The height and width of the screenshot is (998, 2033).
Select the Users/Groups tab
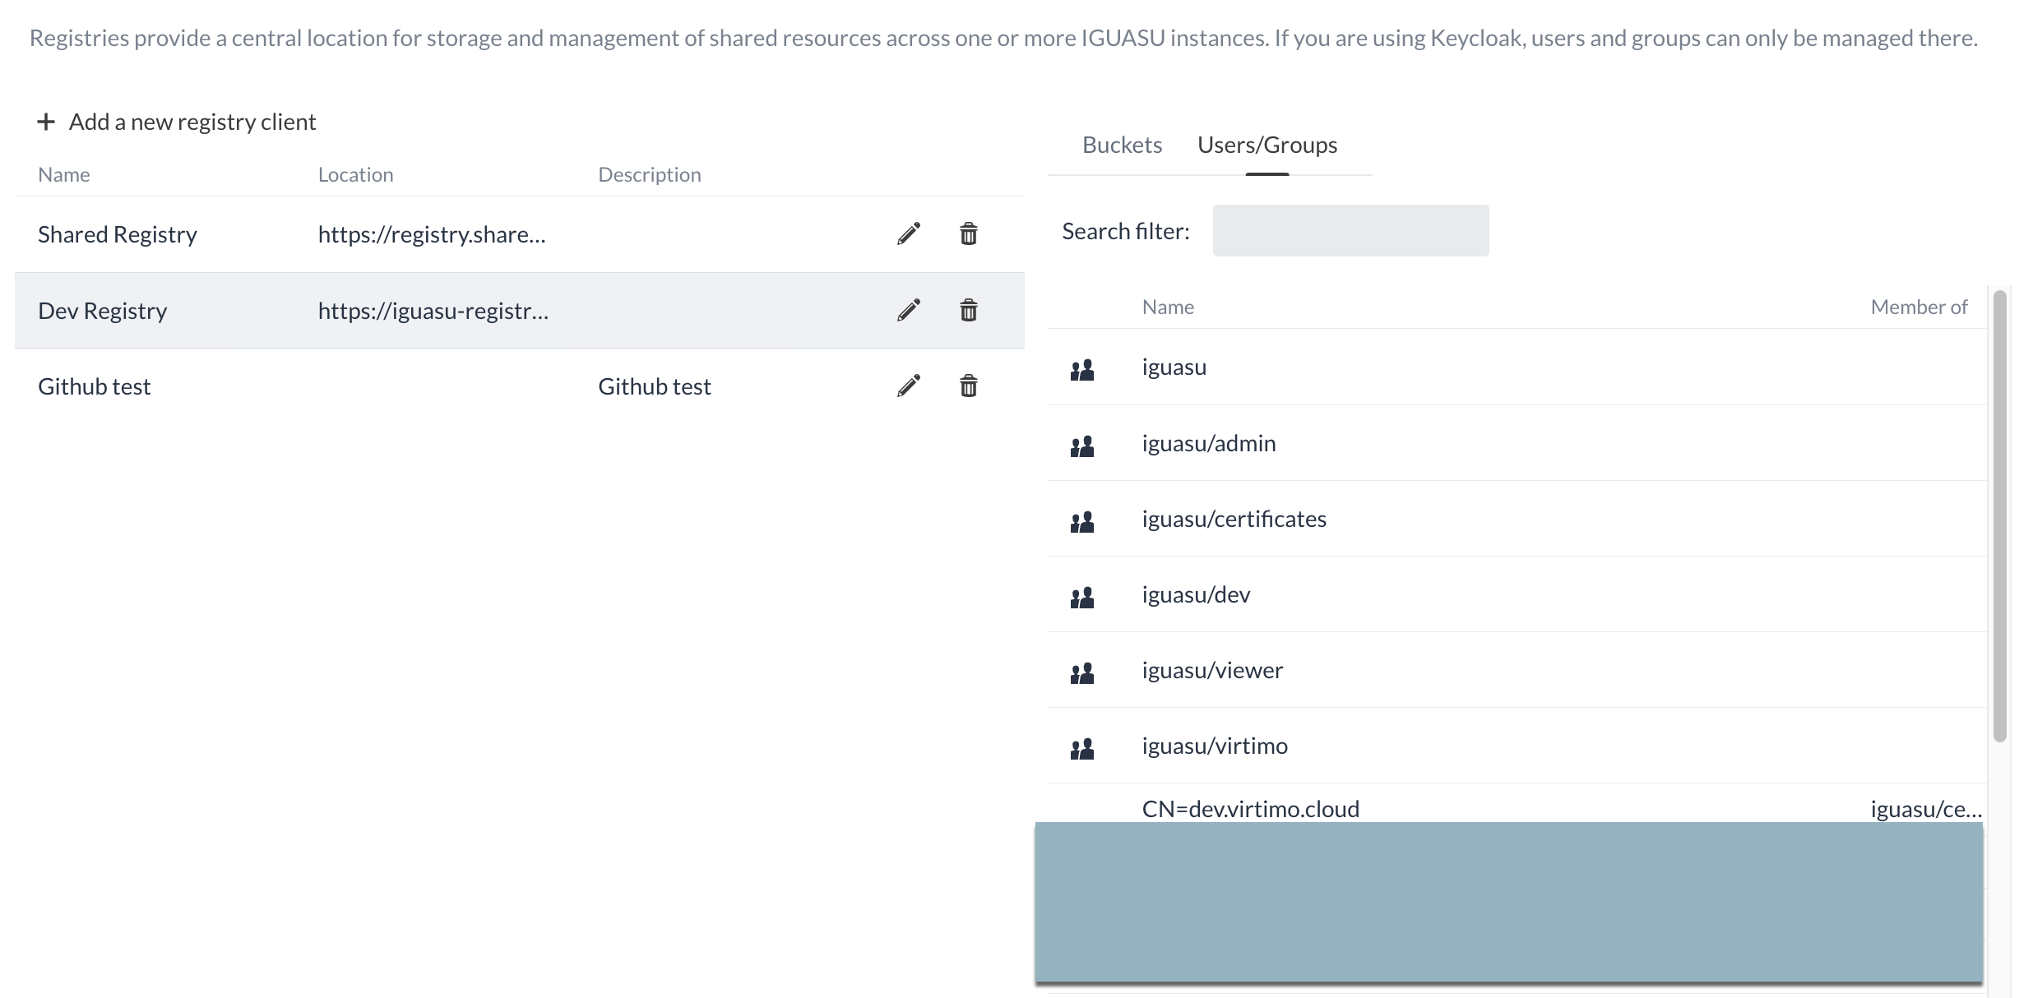coord(1267,144)
